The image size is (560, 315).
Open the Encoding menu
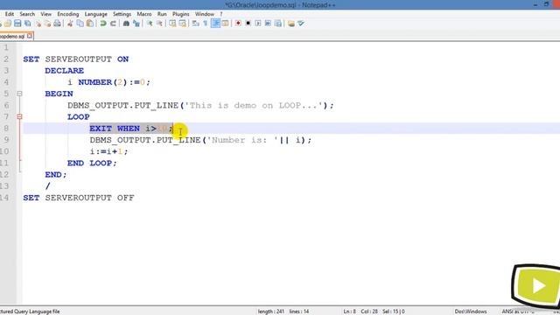click(68, 14)
